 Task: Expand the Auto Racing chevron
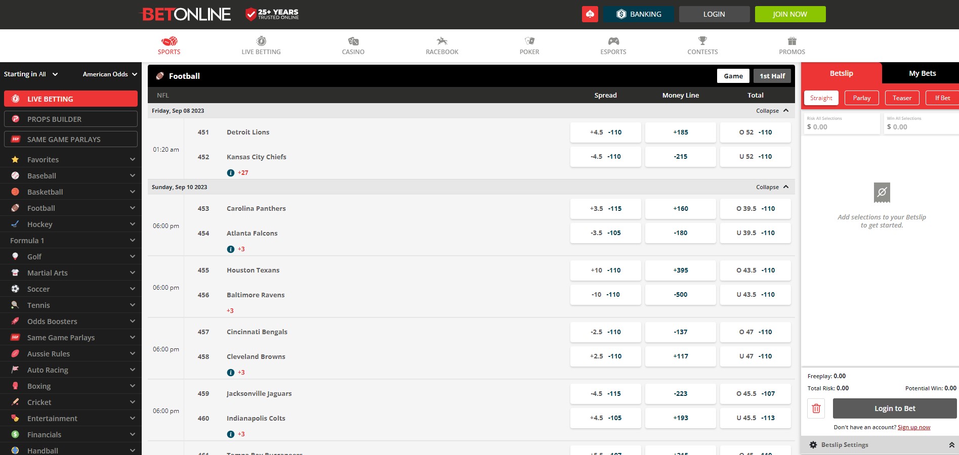[x=133, y=370]
